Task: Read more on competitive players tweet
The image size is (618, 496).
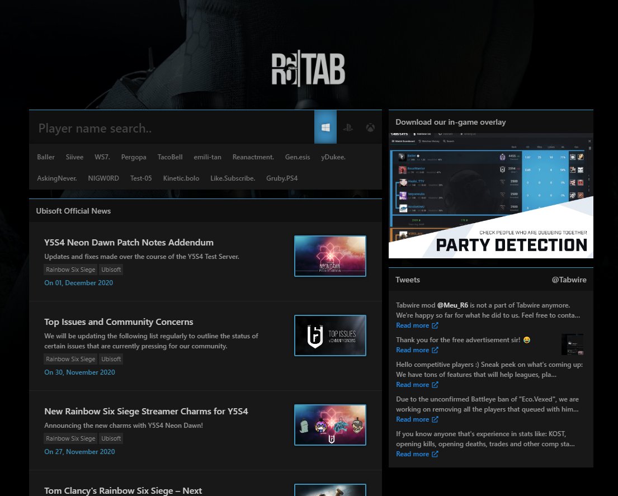Action: pyautogui.click(x=412, y=385)
